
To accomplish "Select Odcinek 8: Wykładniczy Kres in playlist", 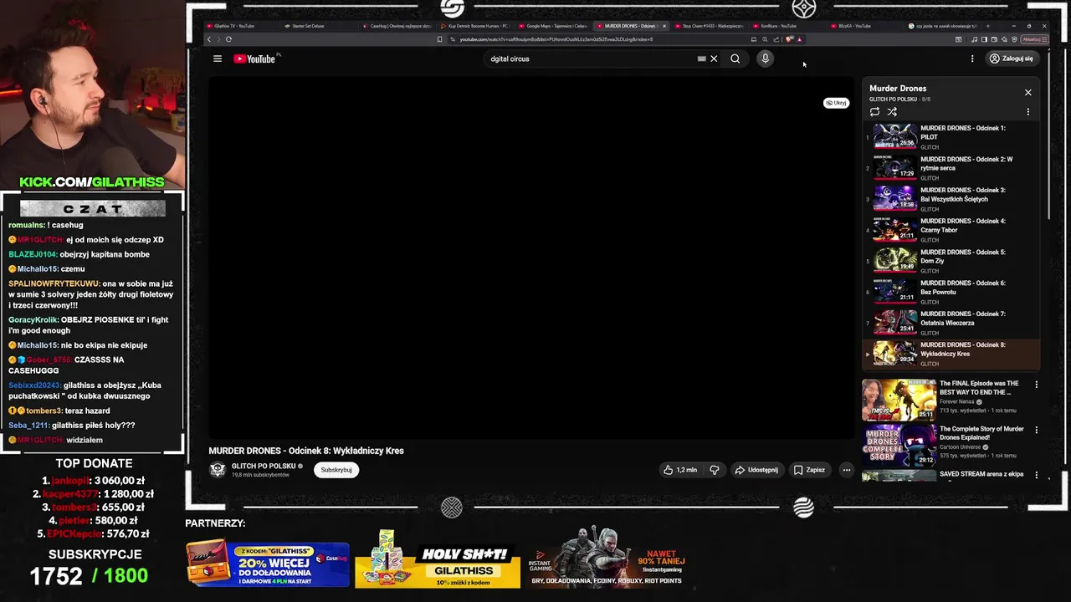I will pyautogui.click(x=952, y=353).
